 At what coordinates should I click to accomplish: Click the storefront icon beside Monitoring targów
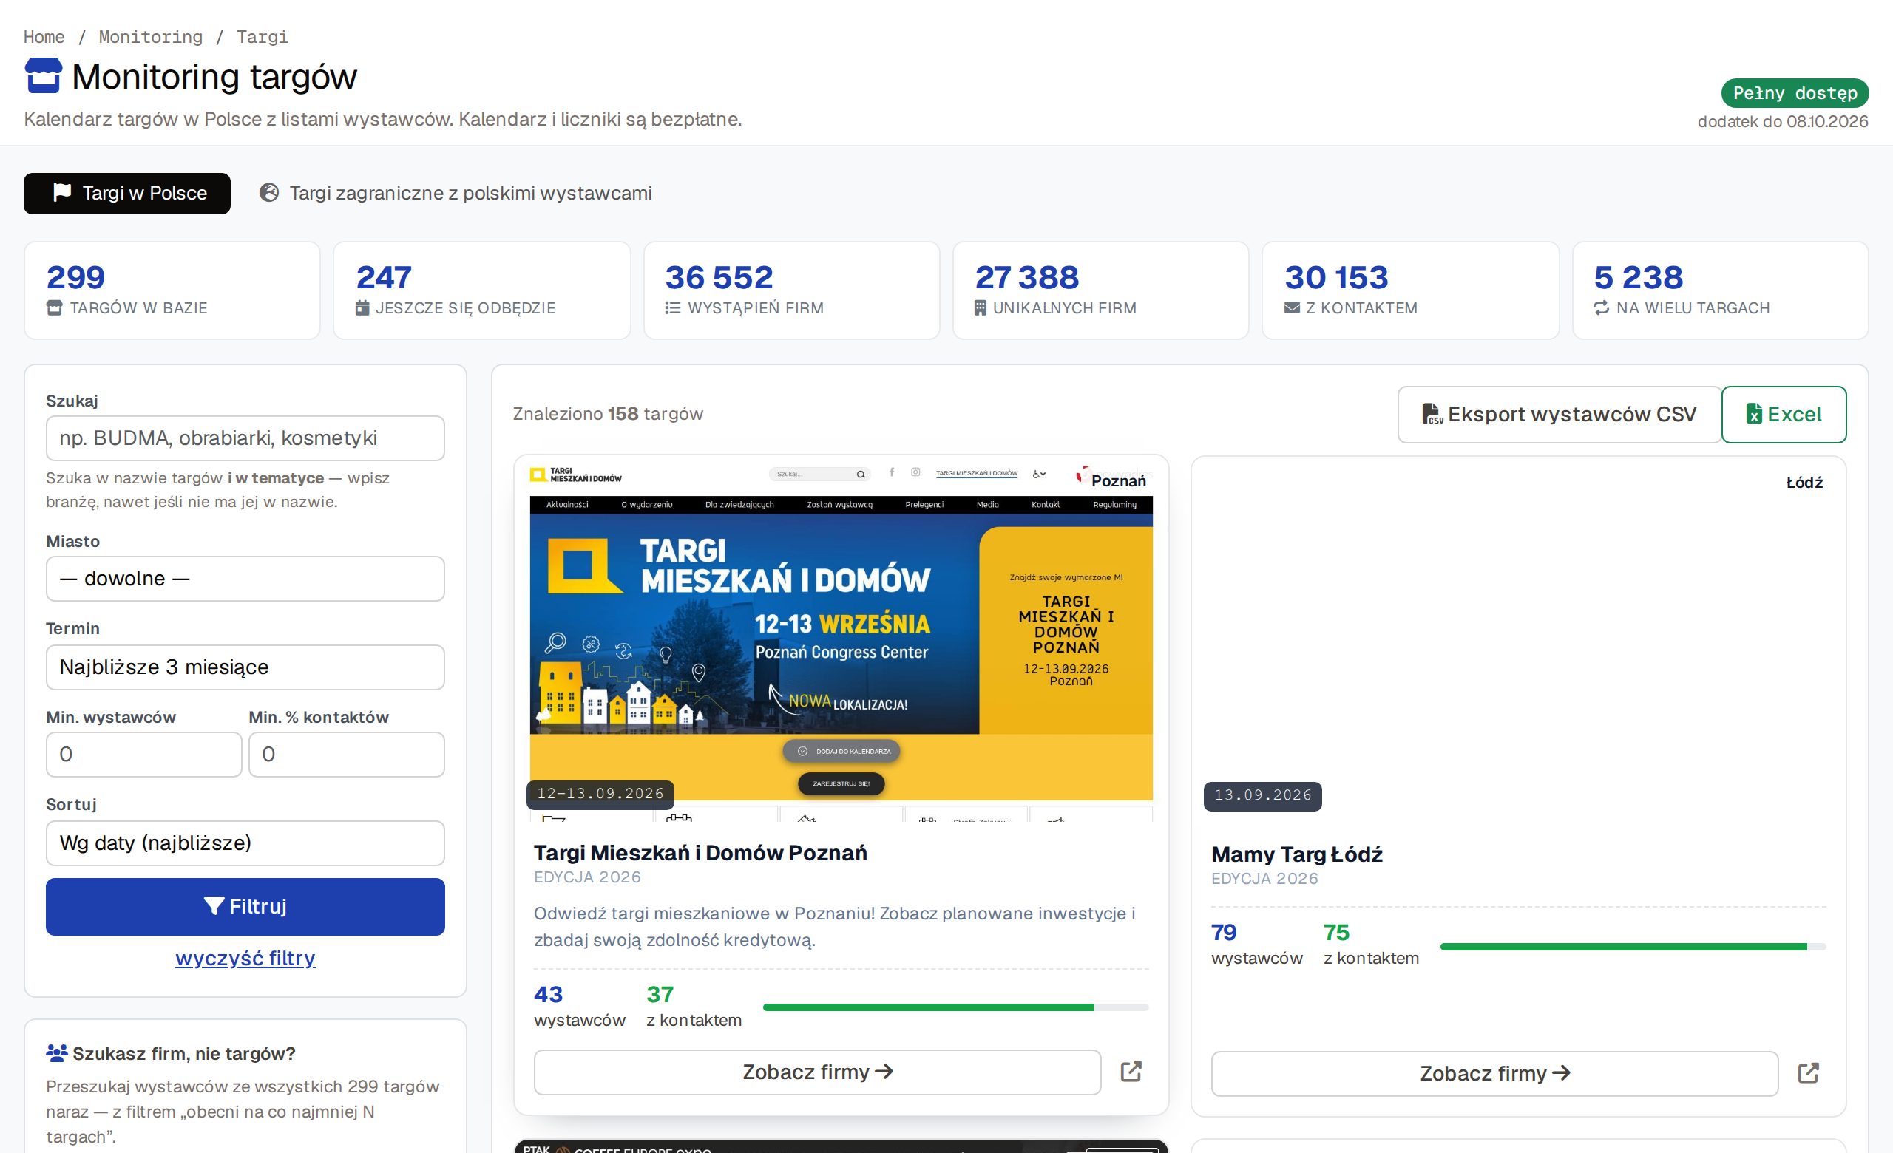click(x=43, y=76)
